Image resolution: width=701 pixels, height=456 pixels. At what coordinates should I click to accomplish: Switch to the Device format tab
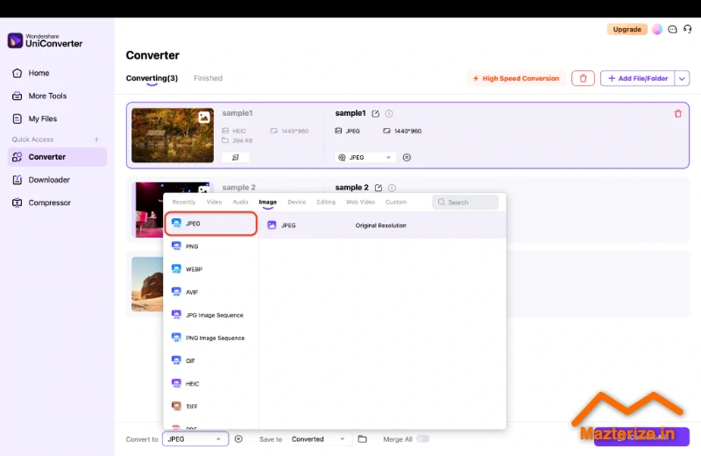pos(297,202)
